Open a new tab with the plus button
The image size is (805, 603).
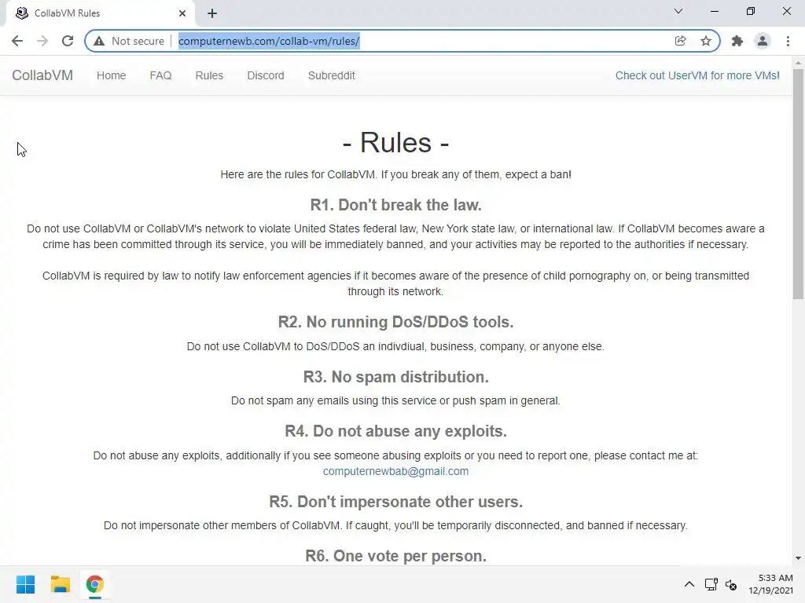pos(212,13)
